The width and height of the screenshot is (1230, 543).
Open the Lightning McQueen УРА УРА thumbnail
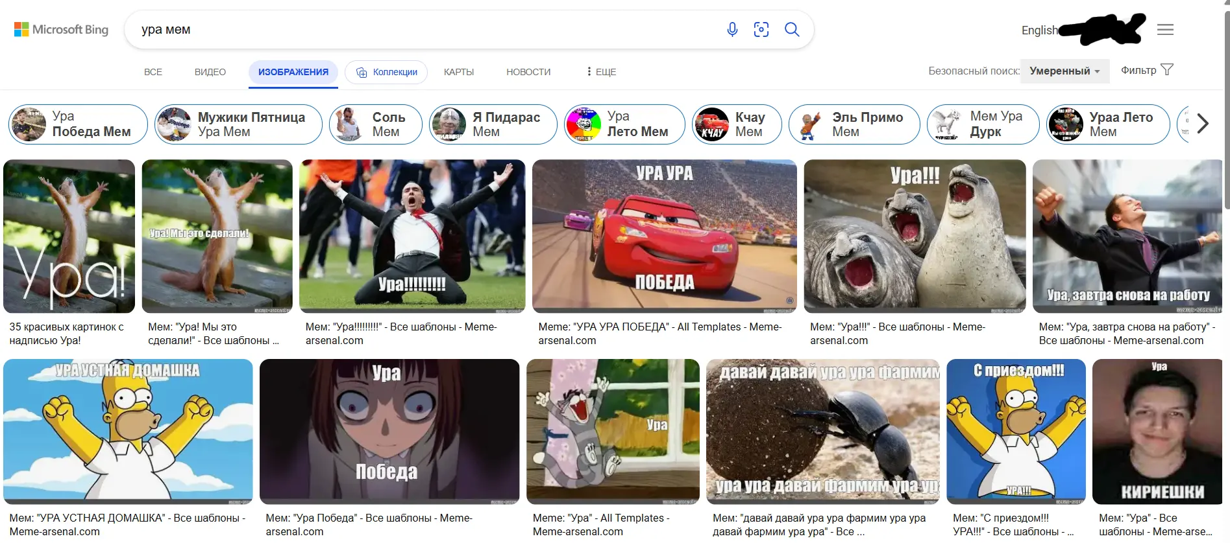664,237
